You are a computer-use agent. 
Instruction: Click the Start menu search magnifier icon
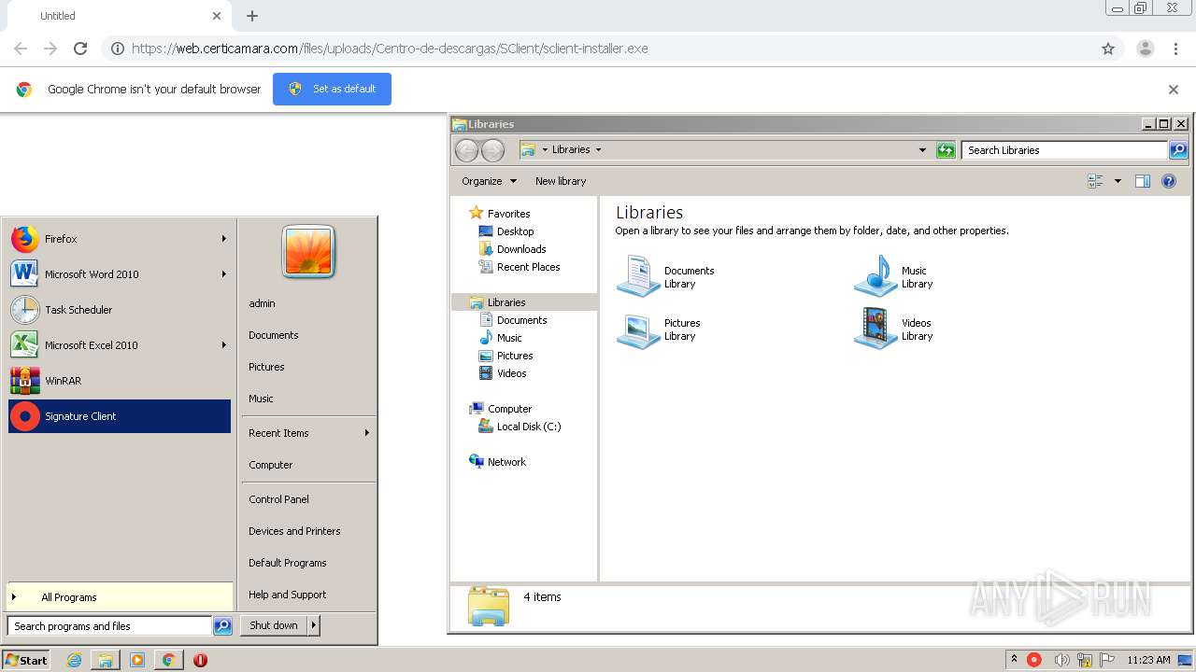222,626
